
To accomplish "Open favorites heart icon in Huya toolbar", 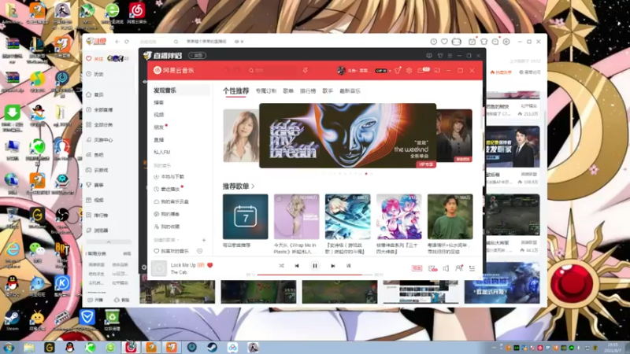I will (444, 42).
